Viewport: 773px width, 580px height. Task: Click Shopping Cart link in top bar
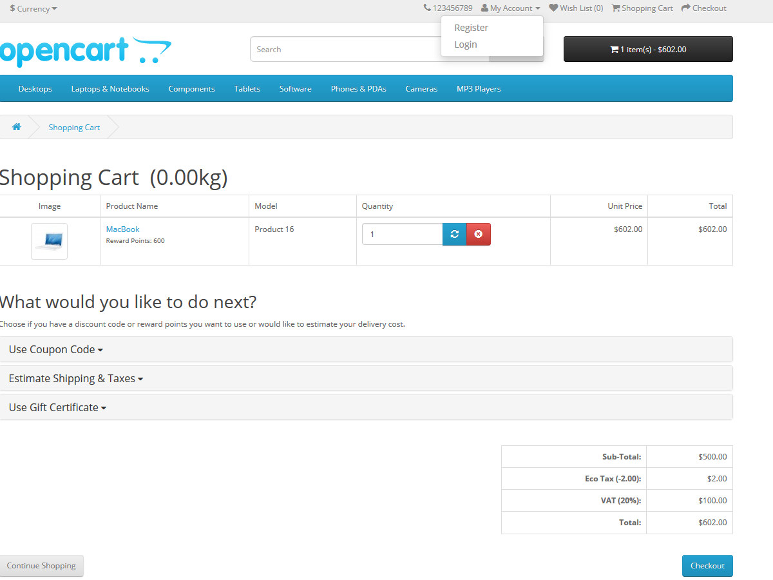[x=642, y=8]
